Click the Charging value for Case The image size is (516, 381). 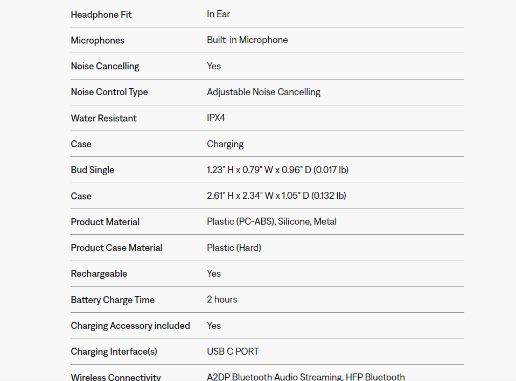pyautogui.click(x=225, y=144)
